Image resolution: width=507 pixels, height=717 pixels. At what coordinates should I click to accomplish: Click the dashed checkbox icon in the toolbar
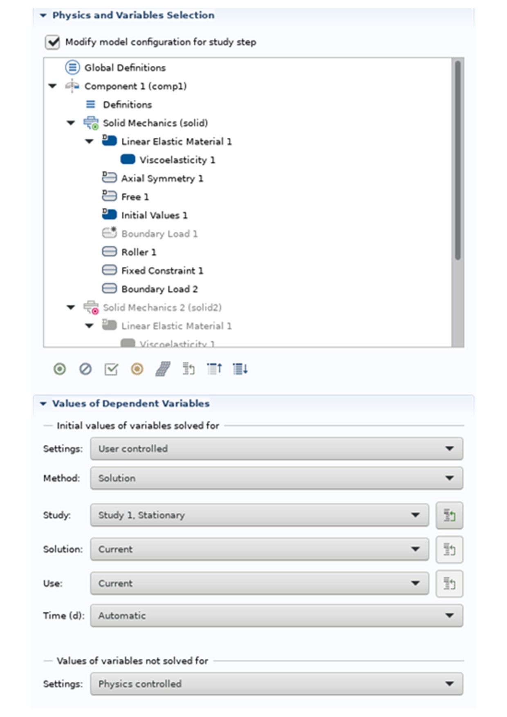pyautogui.click(x=111, y=369)
